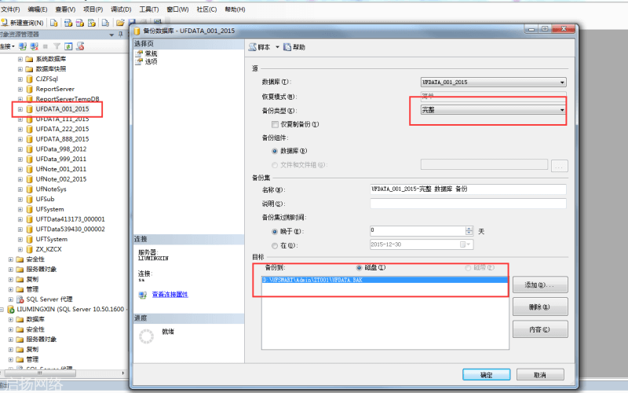Select the 晚于 expiration radio button
This screenshot has height=393, width=628.
pos(274,231)
